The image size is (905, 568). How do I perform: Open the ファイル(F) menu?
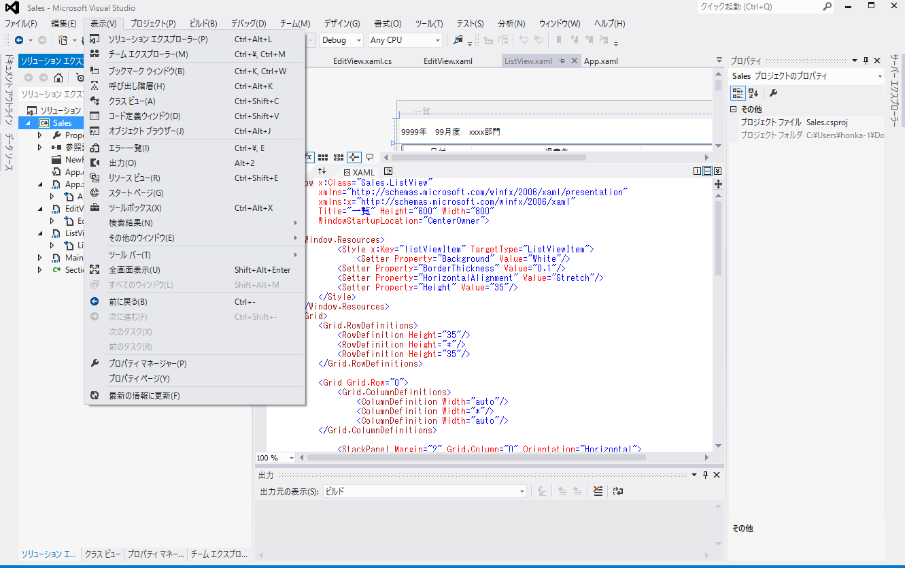21,24
